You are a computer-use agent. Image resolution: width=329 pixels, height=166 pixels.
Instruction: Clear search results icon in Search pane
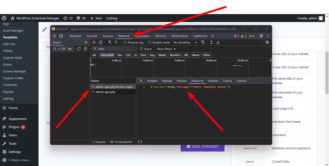pyautogui.click(x=85, y=49)
